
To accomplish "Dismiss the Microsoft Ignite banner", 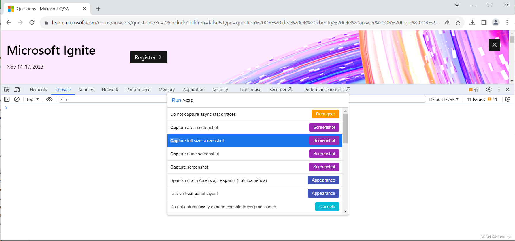I will pos(495,45).
